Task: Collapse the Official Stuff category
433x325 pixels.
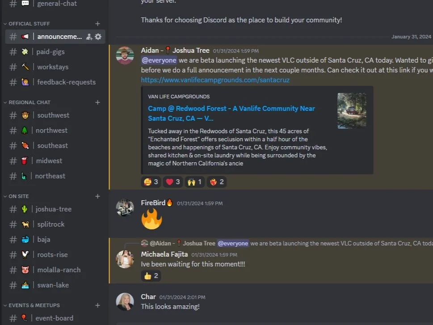Action: click(x=27, y=24)
